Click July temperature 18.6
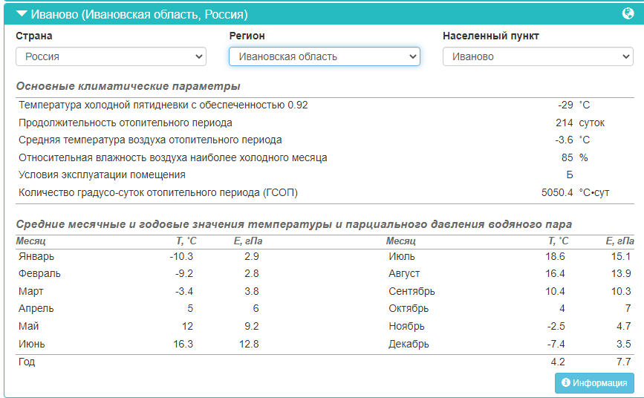This screenshot has height=398, width=644. click(x=556, y=256)
